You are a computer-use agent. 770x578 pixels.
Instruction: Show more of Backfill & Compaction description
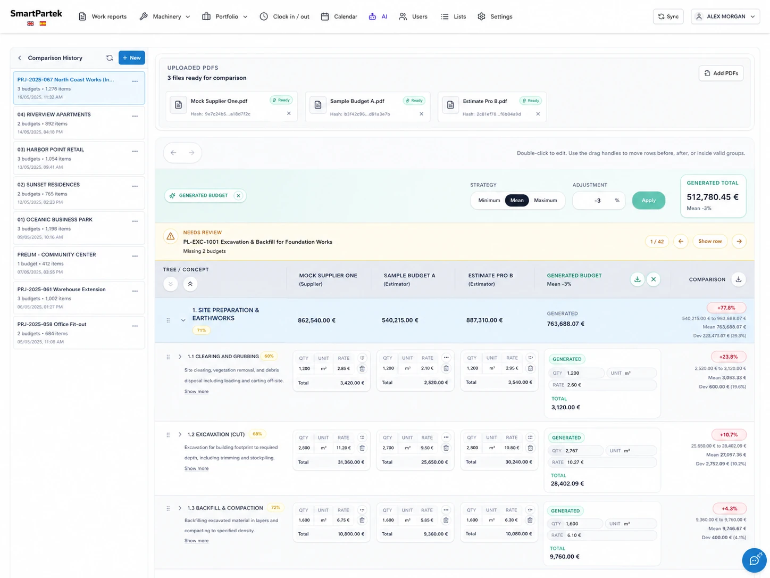pyautogui.click(x=196, y=541)
